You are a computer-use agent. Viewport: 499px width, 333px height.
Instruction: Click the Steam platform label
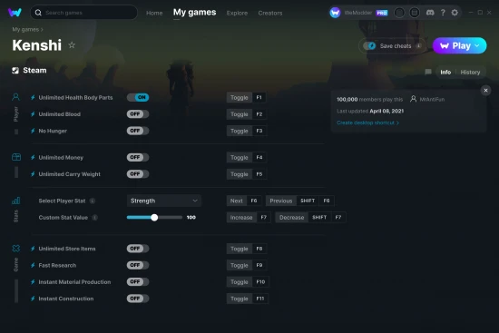coord(34,71)
